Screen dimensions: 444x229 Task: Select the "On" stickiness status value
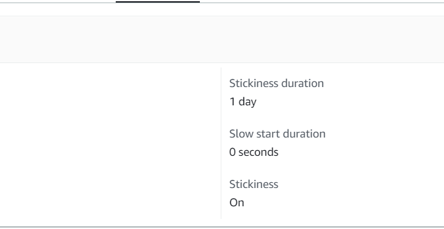[237, 203]
